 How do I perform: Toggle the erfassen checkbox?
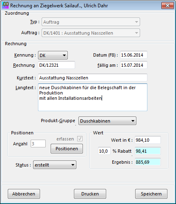click(x=80, y=138)
